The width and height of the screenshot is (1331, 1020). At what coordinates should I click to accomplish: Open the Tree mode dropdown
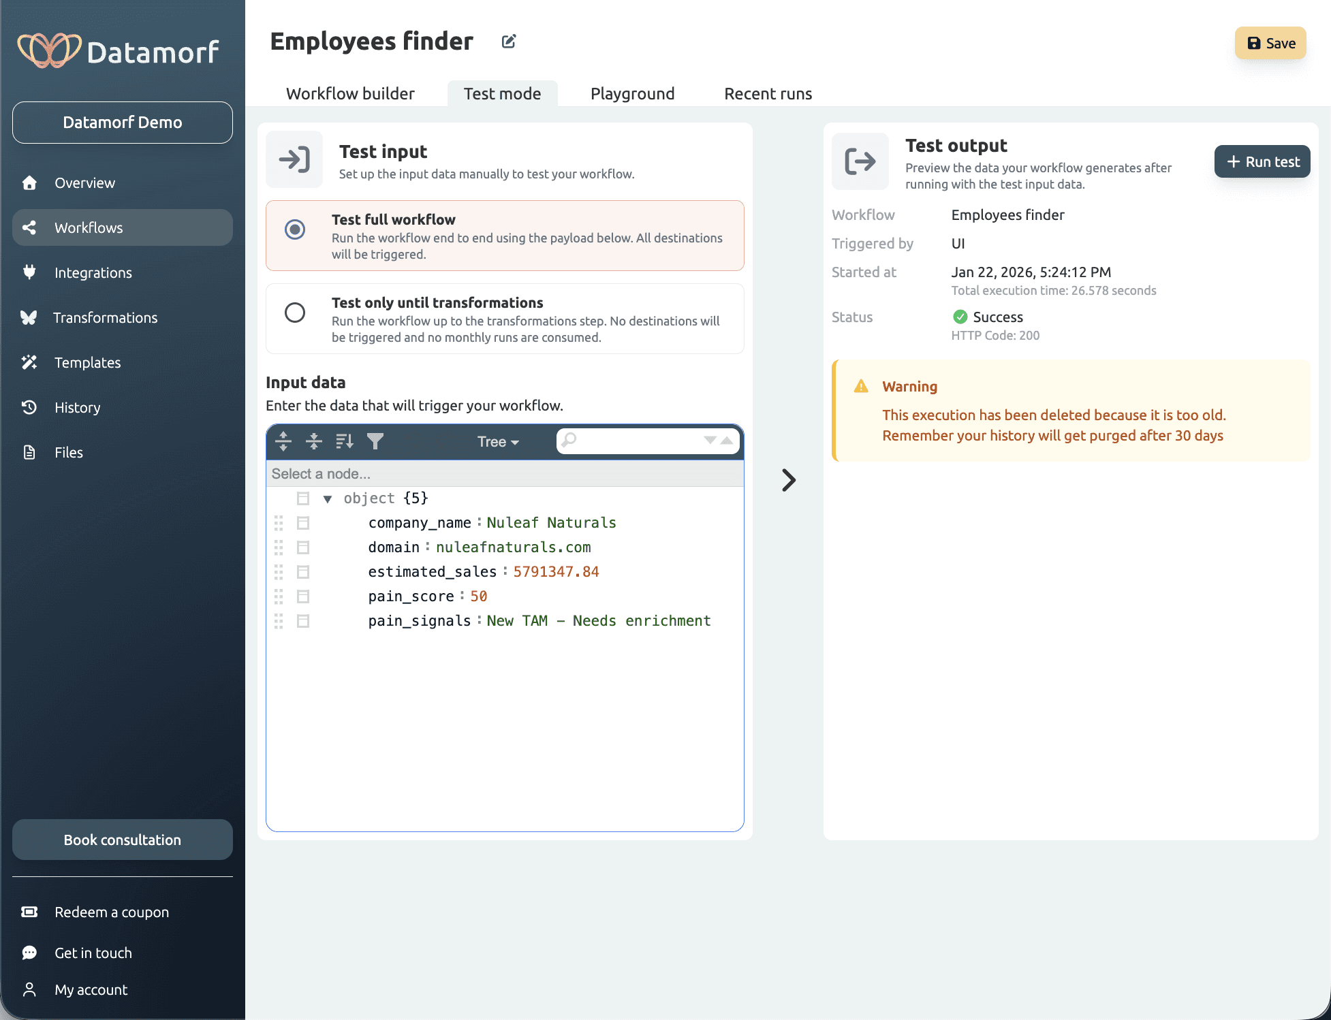(x=498, y=442)
